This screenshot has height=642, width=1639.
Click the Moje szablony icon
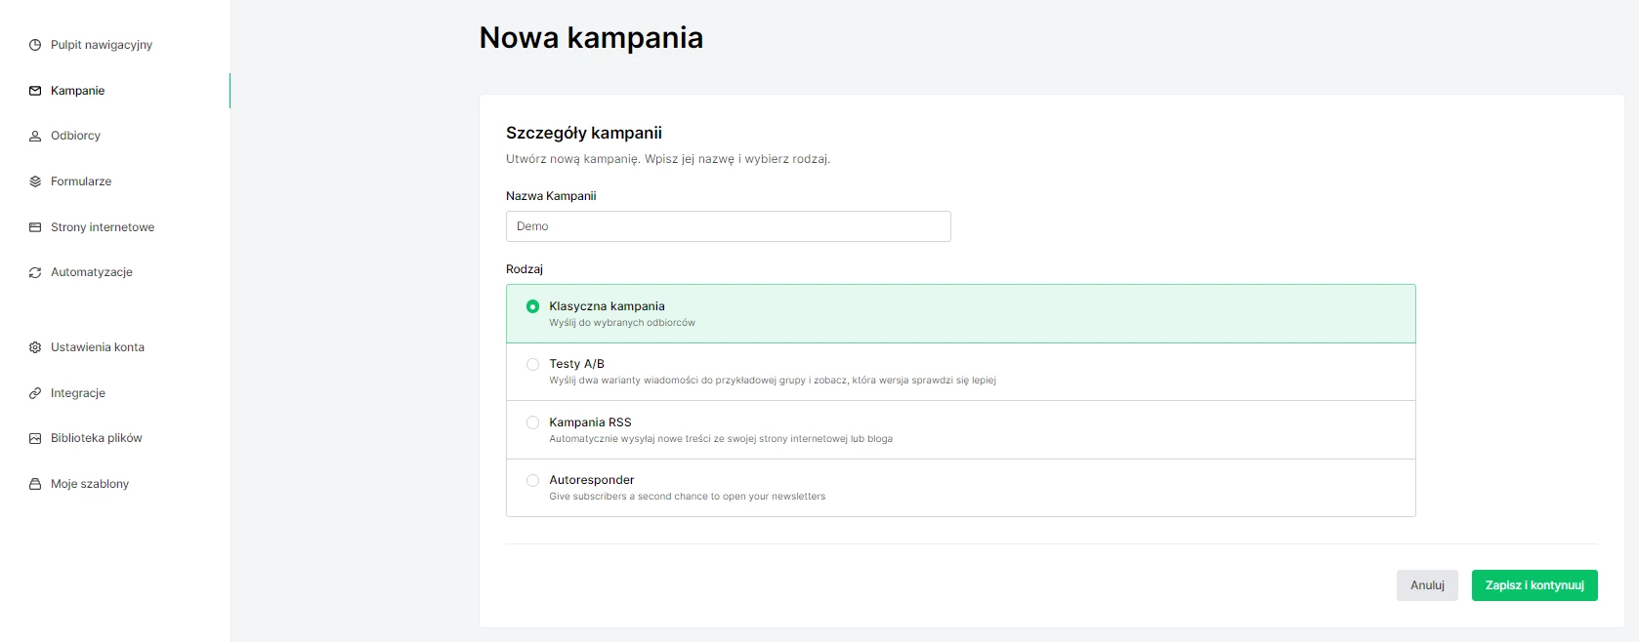coord(35,484)
